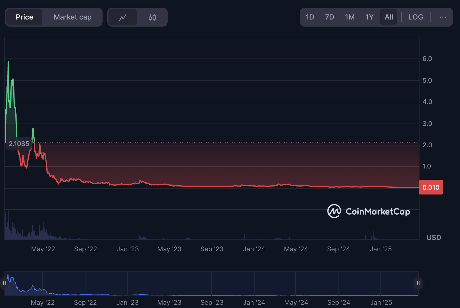Click the green price peak near 6.0

[x=8, y=62]
